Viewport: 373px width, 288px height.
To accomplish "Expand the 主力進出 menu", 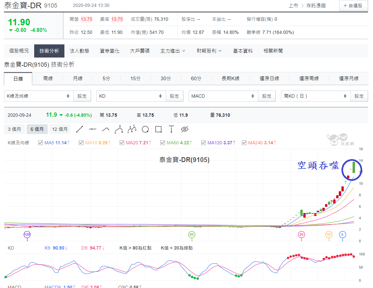I will (x=173, y=51).
